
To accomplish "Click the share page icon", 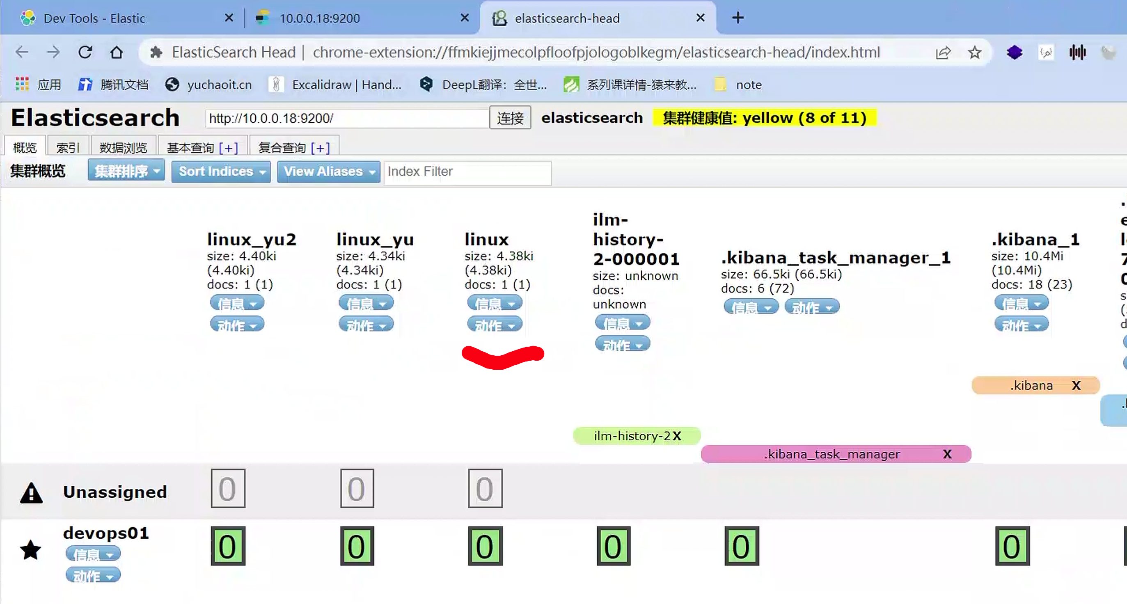I will tap(943, 53).
